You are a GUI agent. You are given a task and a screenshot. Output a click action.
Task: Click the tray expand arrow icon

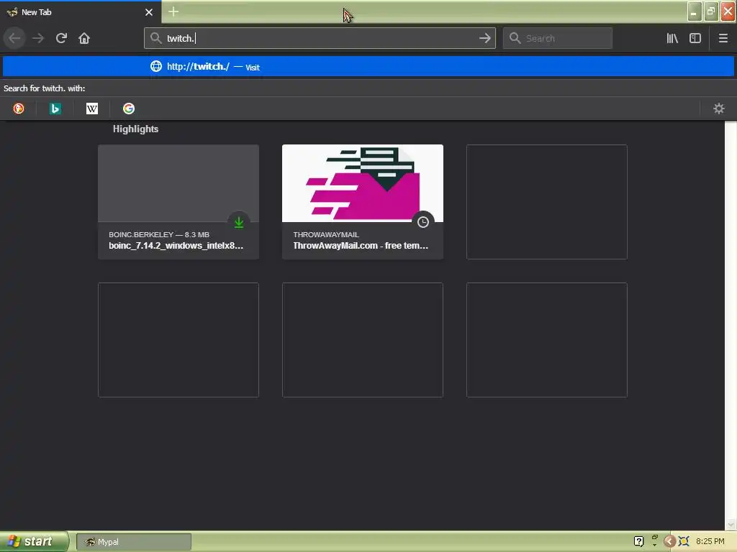[x=669, y=541]
